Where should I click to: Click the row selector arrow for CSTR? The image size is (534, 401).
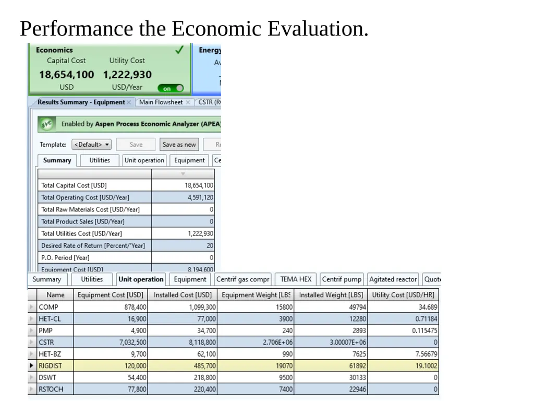pos(32,342)
